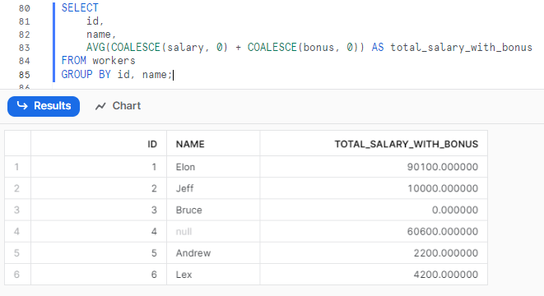This screenshot has width=544, height=296.
Task: Select the cell containing Lex
Action: [x=213, y=275]
